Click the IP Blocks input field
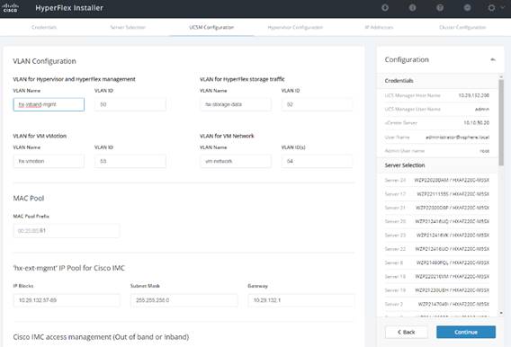The height and width of the screenshot is (347, 511). (67, 300)
